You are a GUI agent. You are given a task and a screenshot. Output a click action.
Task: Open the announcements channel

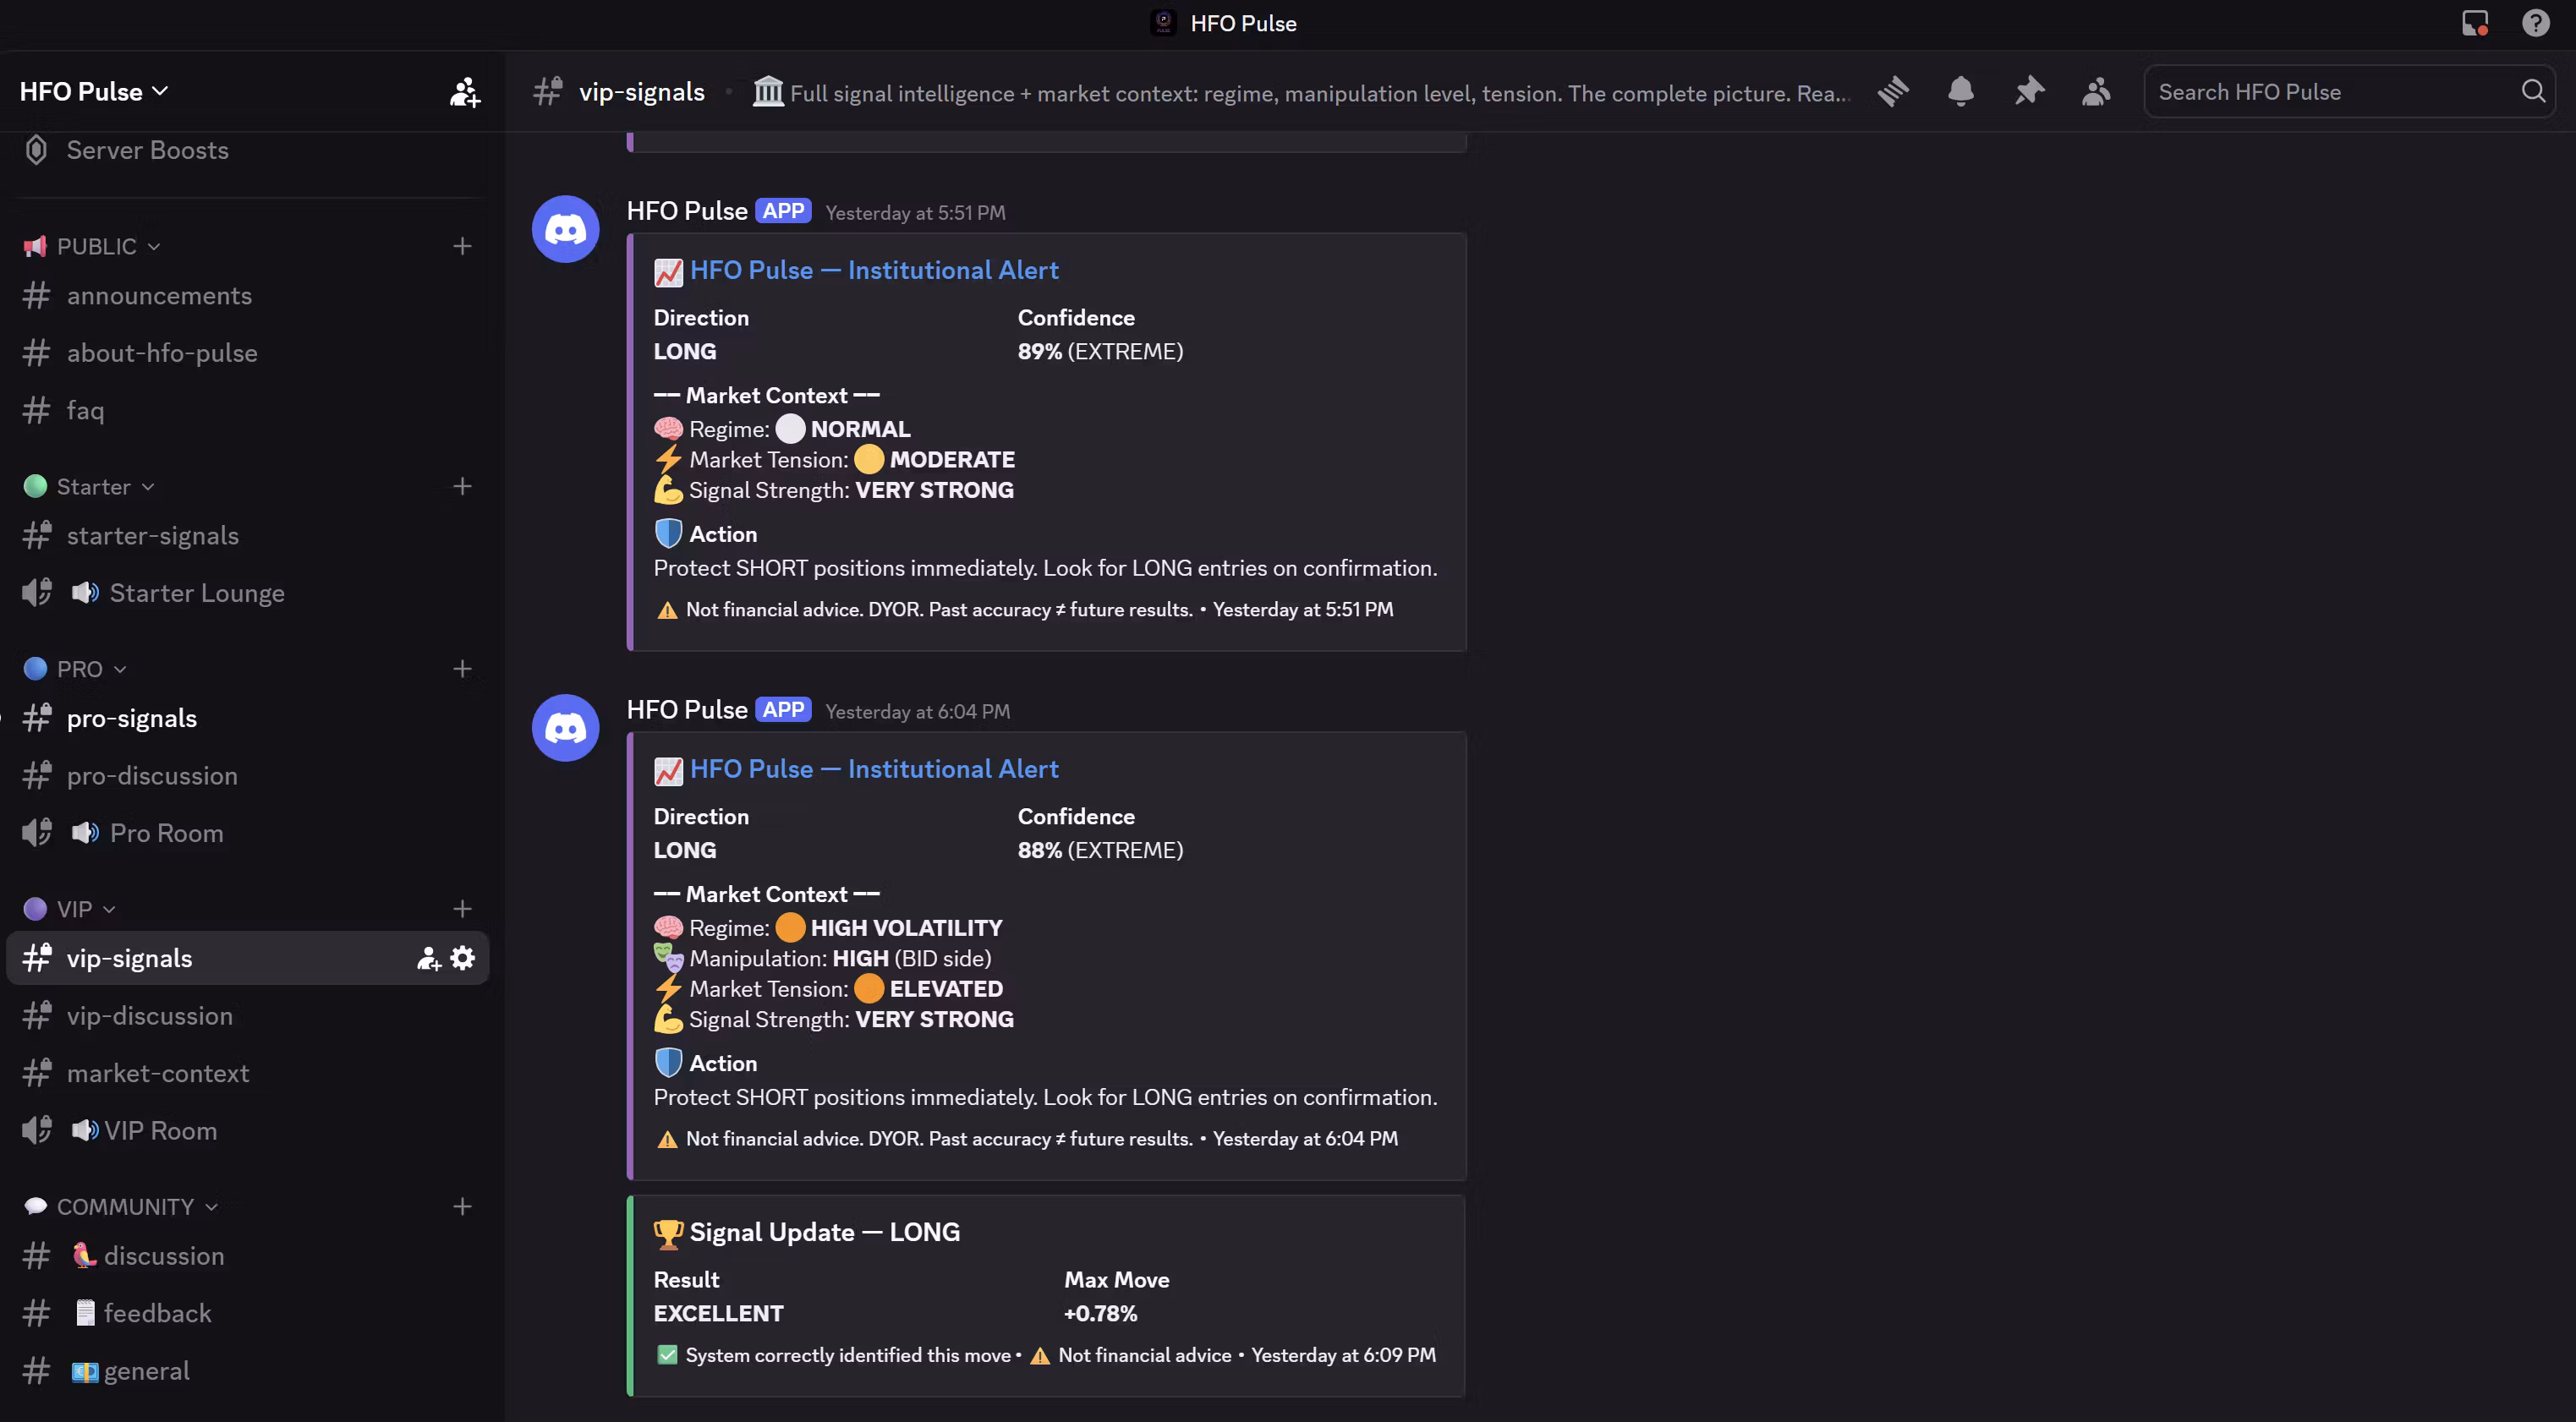tap(247, 296)
